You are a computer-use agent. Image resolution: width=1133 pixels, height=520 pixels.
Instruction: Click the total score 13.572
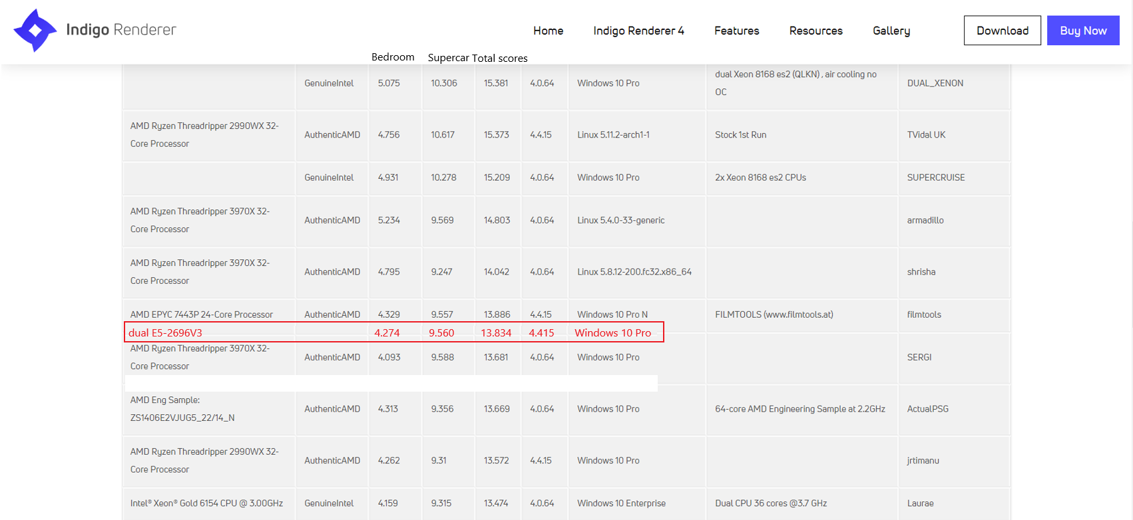(x=496, y=460)
